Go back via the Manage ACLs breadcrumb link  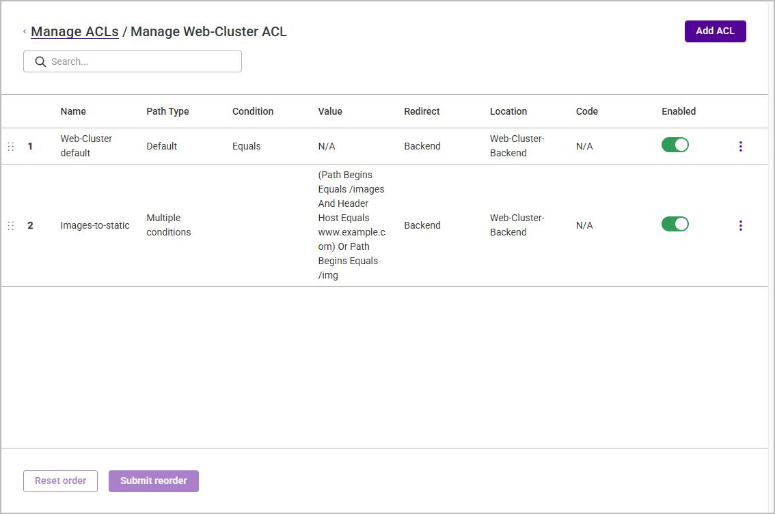(74, 31)
